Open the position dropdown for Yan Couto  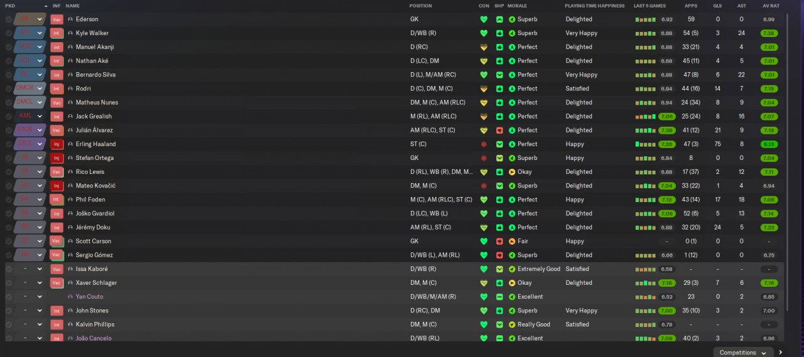[30, 297]
